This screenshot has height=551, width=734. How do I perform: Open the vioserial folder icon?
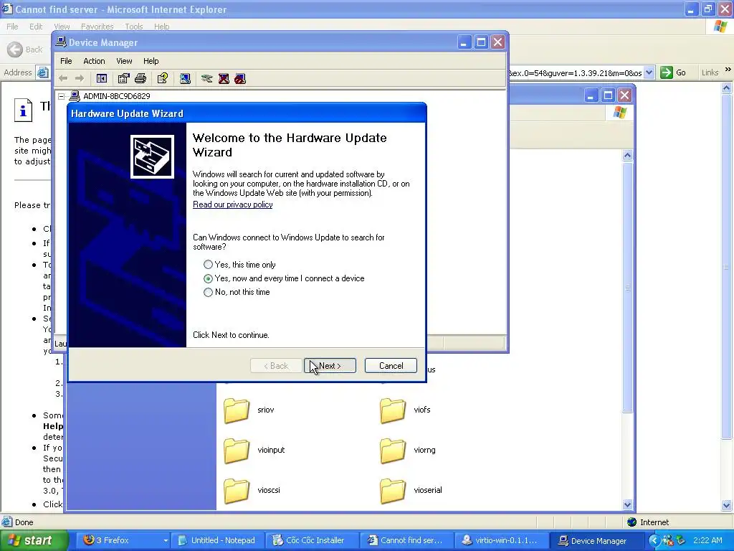coord(392,491)
